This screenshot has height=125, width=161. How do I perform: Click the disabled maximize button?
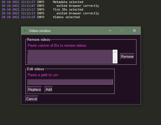coord(122,31)
